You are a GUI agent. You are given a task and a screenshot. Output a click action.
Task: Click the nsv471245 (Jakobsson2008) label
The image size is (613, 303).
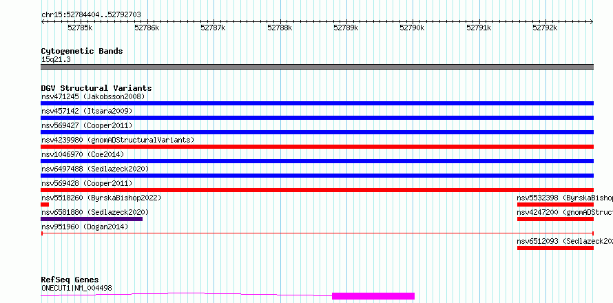pyautogui.click(x=93, y=96)
